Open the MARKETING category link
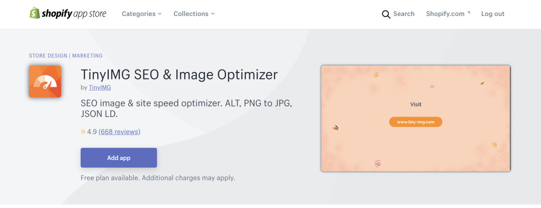 coord(87,56)
